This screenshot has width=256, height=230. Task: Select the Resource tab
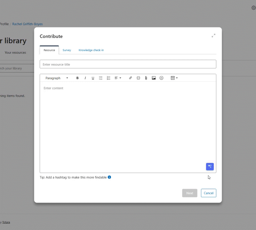point(49,50)
